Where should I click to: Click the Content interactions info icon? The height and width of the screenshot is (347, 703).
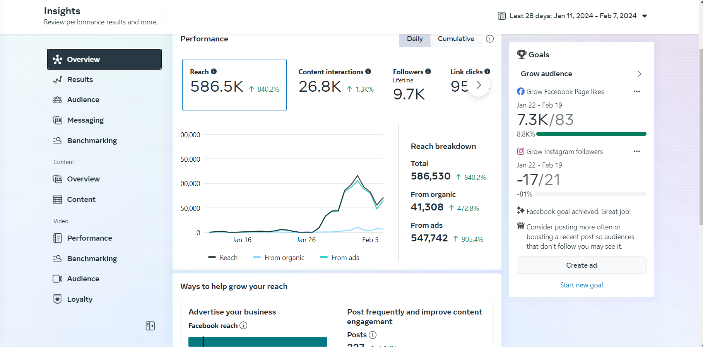(x=368, y=72)
